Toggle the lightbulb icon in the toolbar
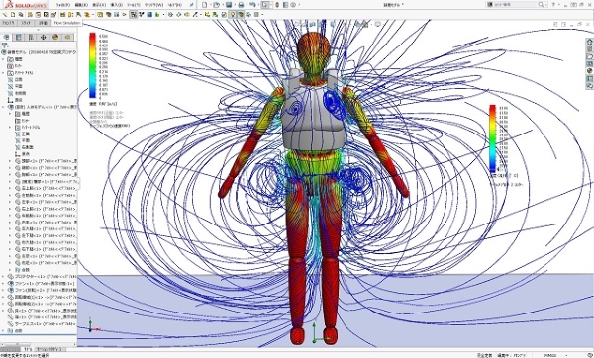The width and height of the screenshot is (594, 358). click(233, 15)
